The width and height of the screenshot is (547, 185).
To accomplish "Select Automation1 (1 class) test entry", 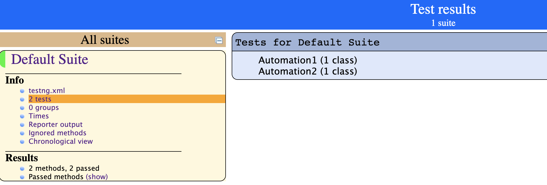I will pyautogui.click(x=308, y=60).
